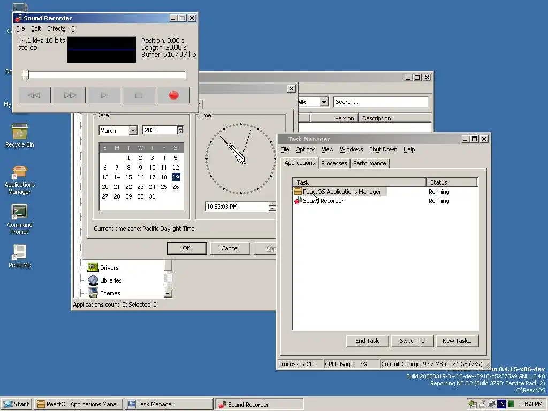Open Task Manager Windows menu
Image resolution: width=548 pixels, height=411 pixels.
(x=352, y=150)
